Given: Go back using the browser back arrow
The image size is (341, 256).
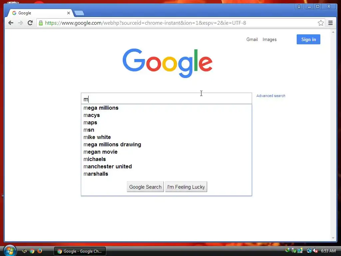Looking at the screenshot, I should click(x=11, y=23).
